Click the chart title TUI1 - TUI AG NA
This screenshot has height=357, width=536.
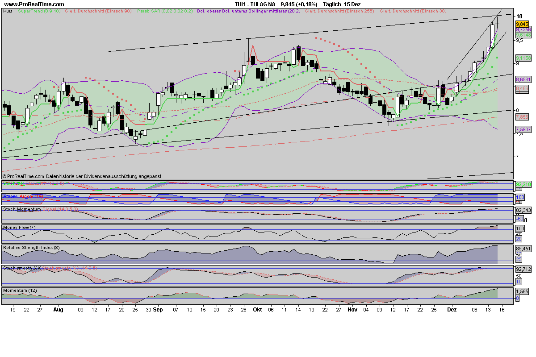click(255, 4)
